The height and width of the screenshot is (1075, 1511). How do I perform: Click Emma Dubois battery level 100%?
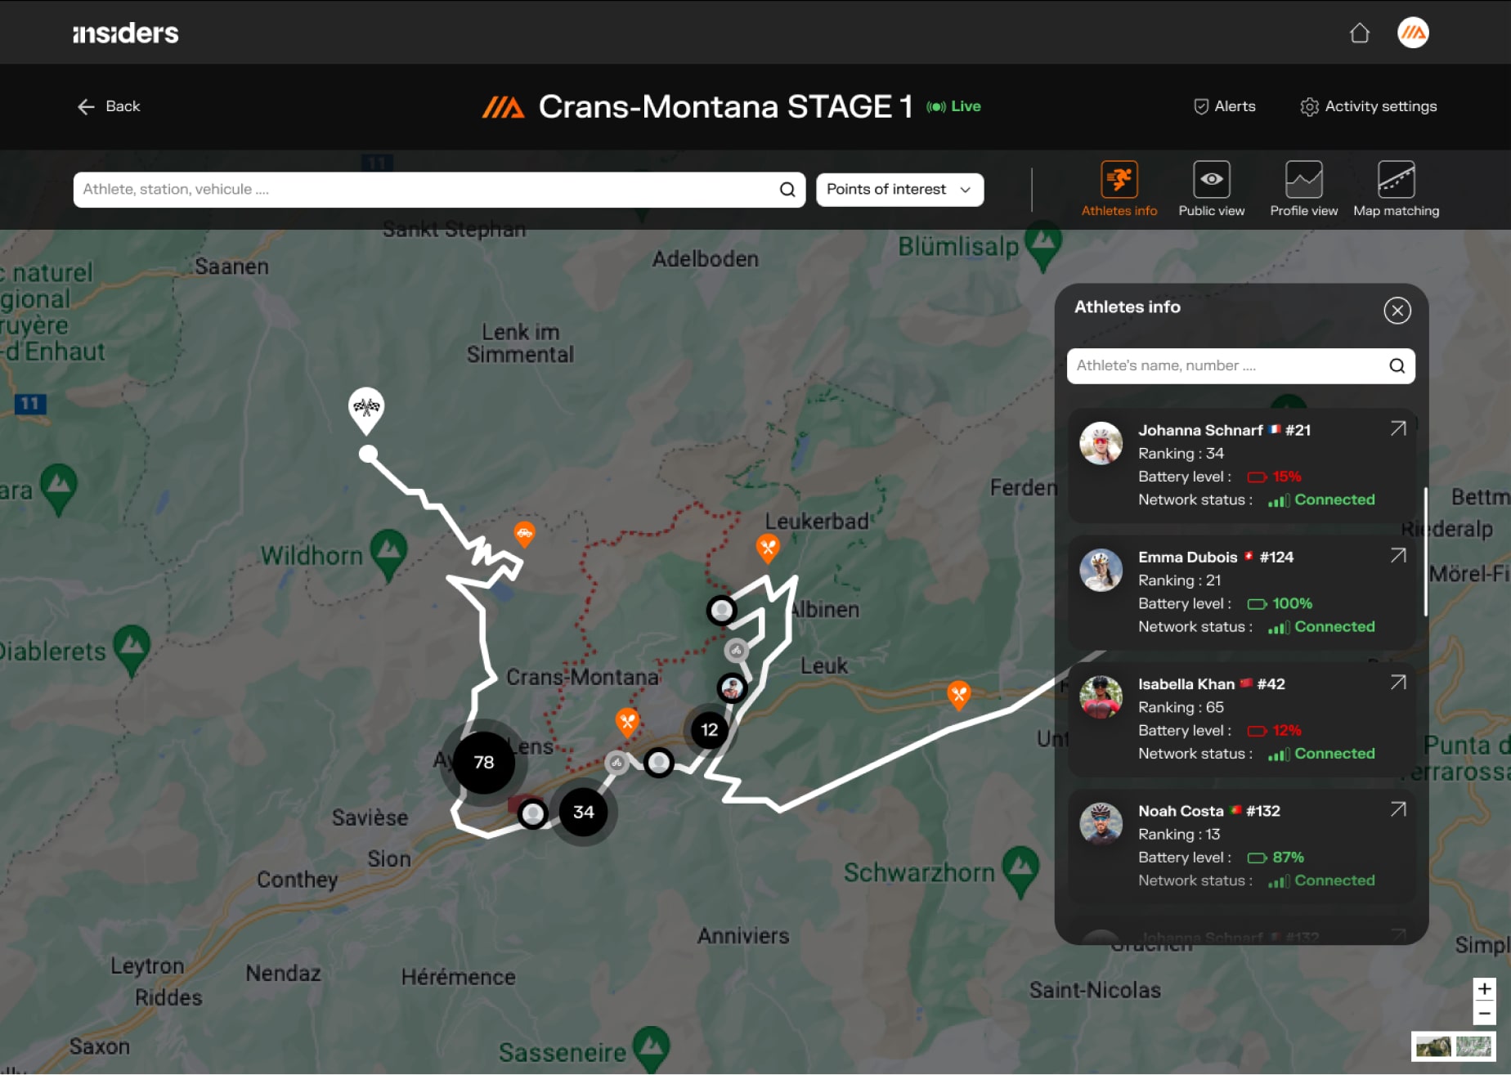(x=1280, y=603)
